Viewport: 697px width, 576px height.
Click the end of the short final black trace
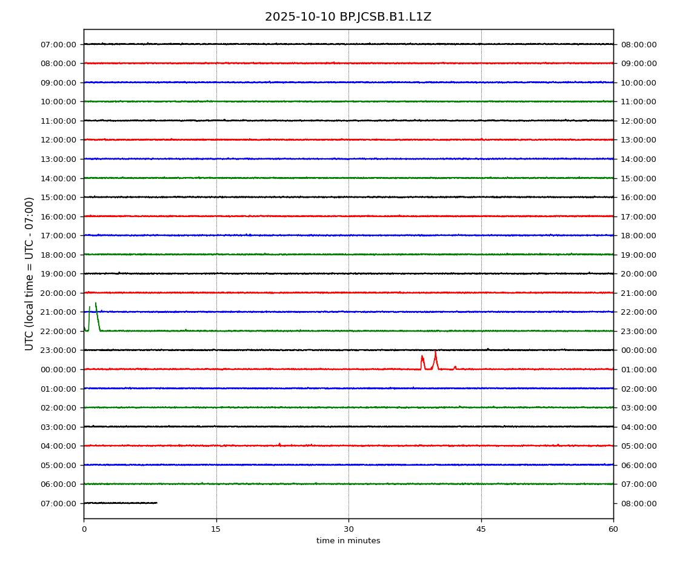tap(156, 503)
